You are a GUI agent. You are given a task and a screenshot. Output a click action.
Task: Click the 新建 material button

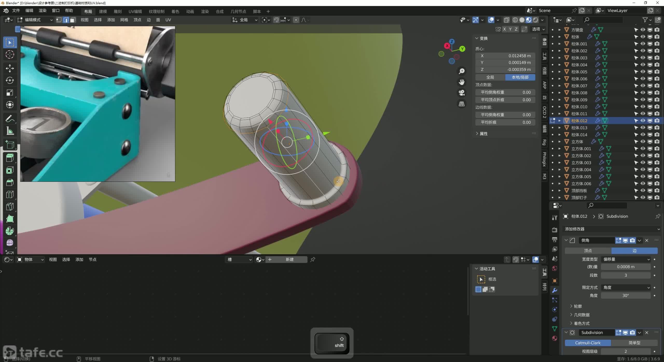[289, 259]
